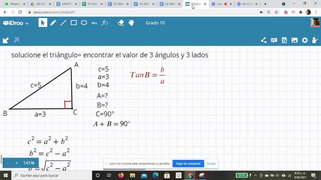The width and height of the screenshot is (321, 180).
Task: Bookmark this page with star icon
Action: [x=276, y=12]
